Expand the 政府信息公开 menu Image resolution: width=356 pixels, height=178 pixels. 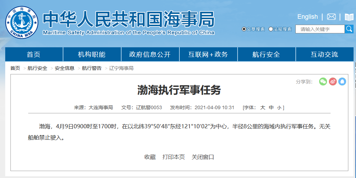pyautogui.click(x=150, y=55)
